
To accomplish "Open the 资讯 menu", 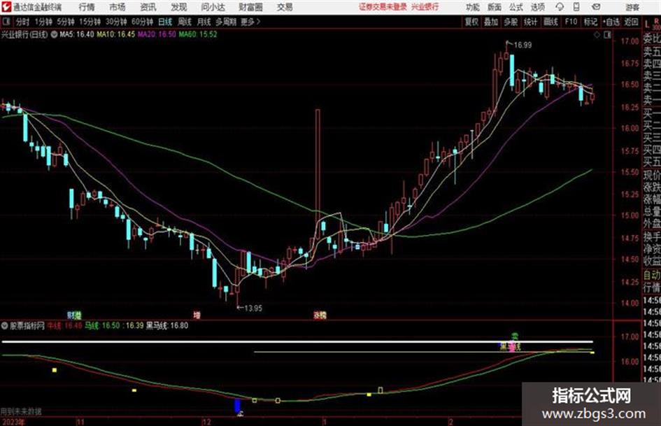I will pos(148,7).
